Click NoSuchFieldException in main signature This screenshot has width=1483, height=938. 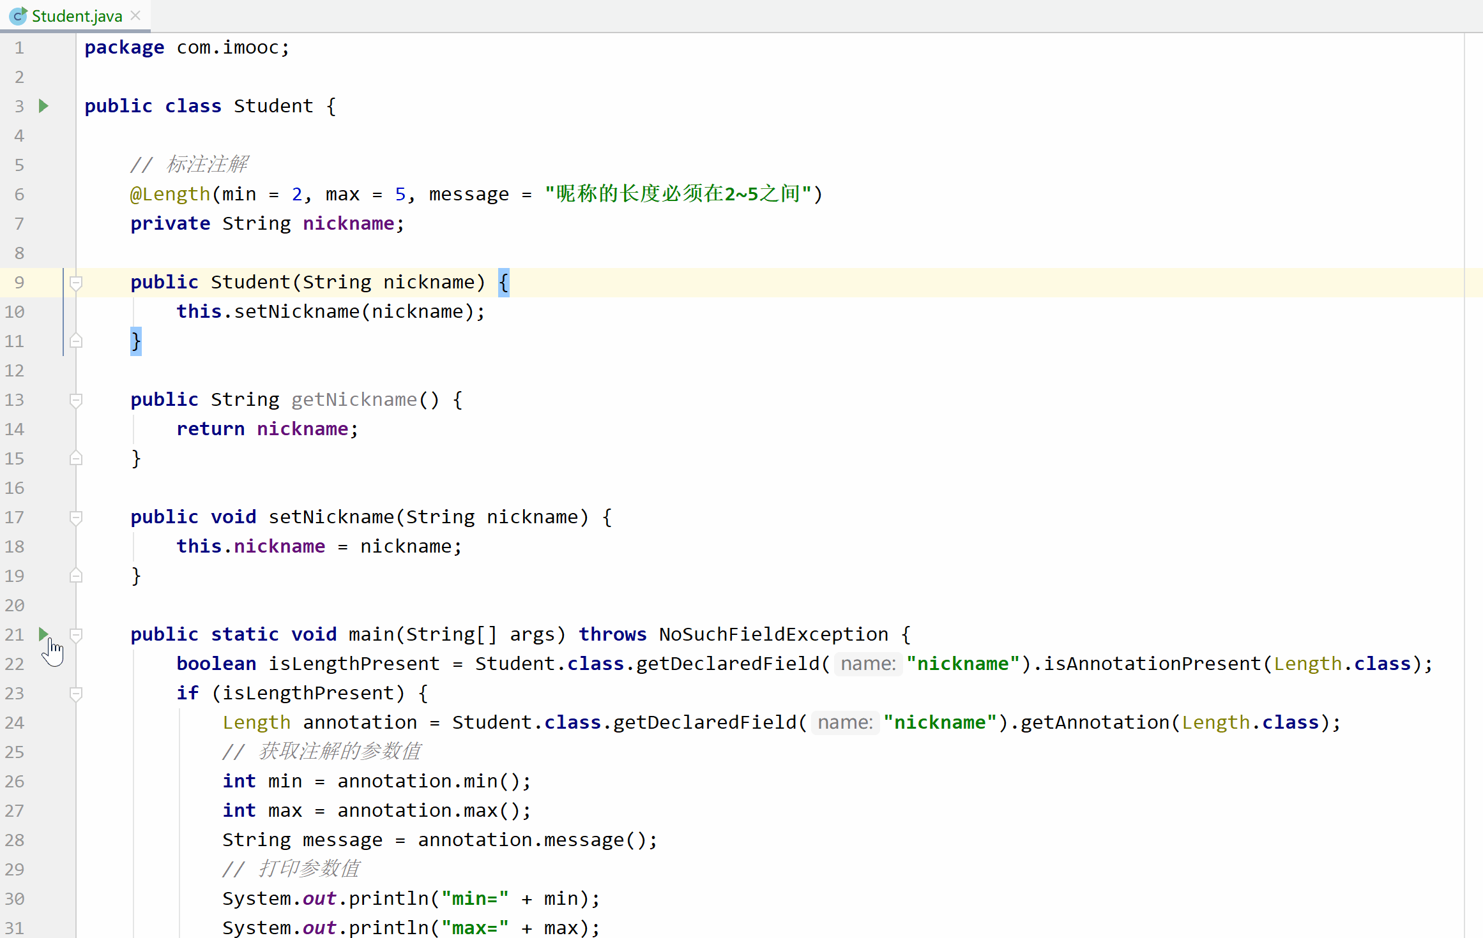773,634
